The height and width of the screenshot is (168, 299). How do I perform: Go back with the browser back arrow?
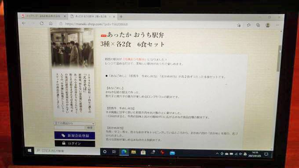pyautogui.click(x=24, y=23)
